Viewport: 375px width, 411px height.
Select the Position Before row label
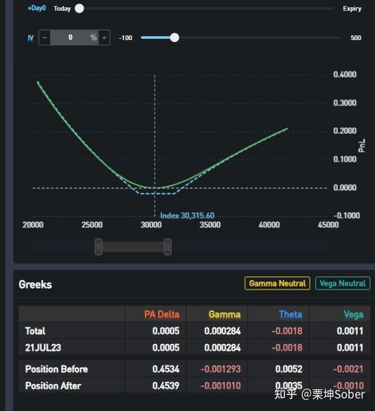coord(56,369)
